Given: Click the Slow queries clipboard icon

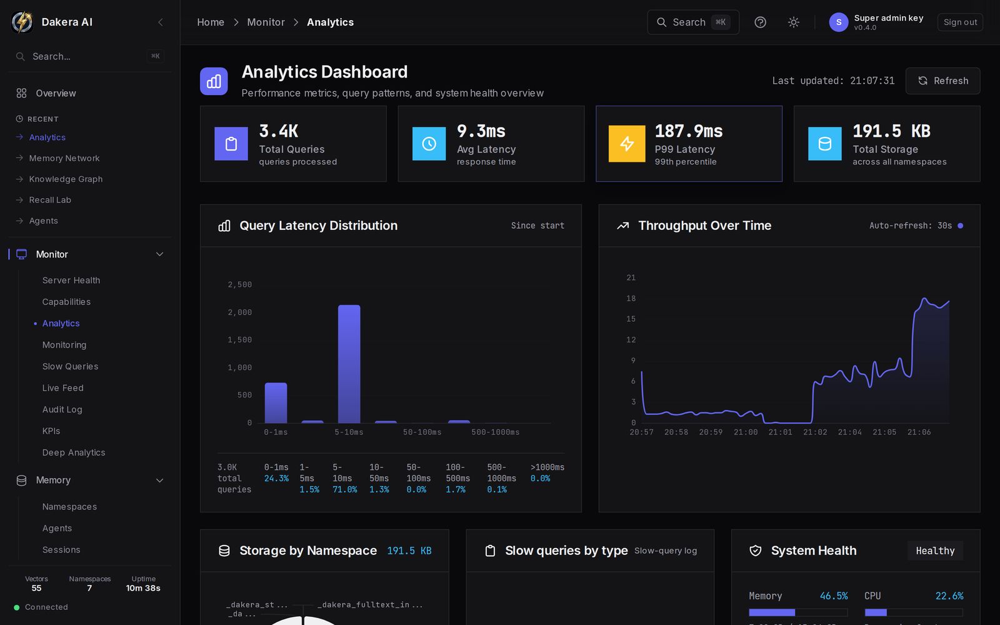Looking at the screenshot, I should tap(490, 551).
